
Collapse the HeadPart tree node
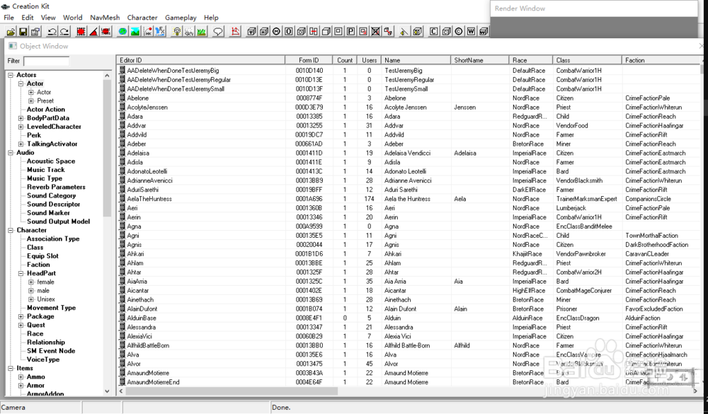pyautogui.click(x=21, y=273)
